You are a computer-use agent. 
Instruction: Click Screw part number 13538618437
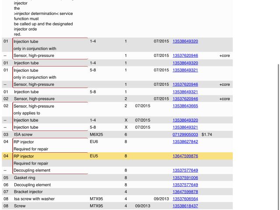tap(185, 206)
